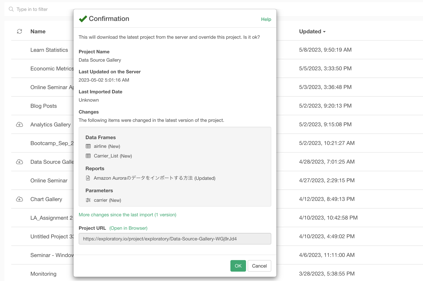Click cloud download icon for Chart Gallery
Screen dimensions: 423x282
point(19,199)
